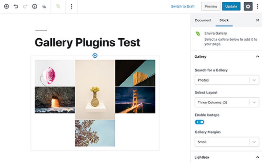
Task: Open the Search for a Gallery dropdown
Action: pyautogui.click(x=227, y=80)
